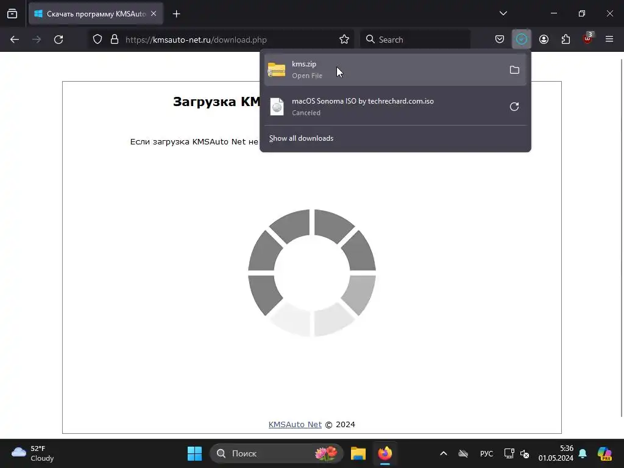Expand the list all tabs chevron
The height and width of the screenshot is (468, 624).
[x=503, y=13]
